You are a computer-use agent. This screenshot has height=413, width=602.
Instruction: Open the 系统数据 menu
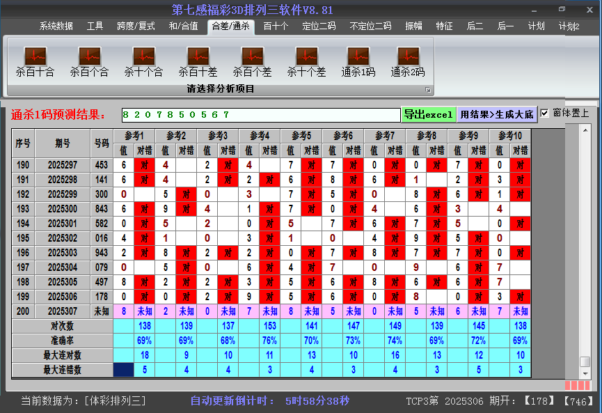[56, 26]
